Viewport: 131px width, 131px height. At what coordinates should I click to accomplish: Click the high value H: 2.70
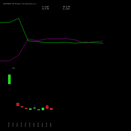coord(66,7)
